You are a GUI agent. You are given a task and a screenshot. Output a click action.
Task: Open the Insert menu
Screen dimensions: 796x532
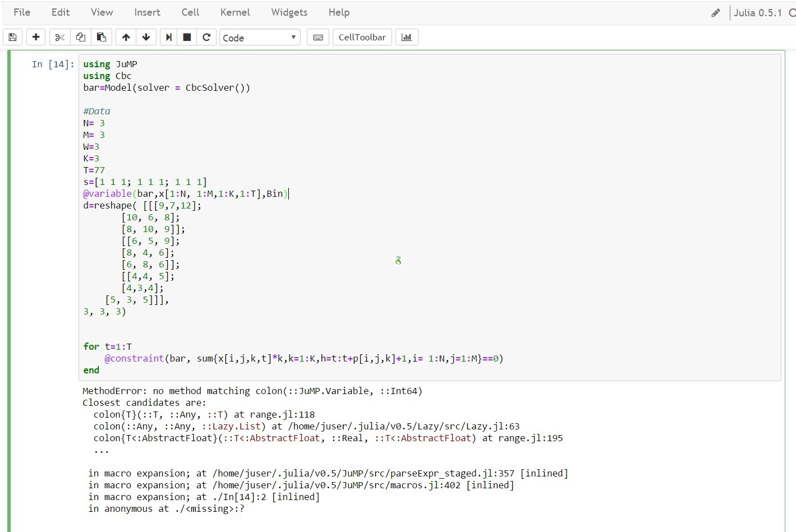point(147,12)
